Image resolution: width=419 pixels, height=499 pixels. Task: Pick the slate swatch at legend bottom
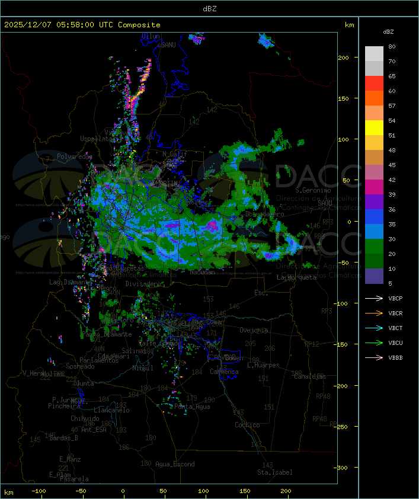[x=374, y=276]
